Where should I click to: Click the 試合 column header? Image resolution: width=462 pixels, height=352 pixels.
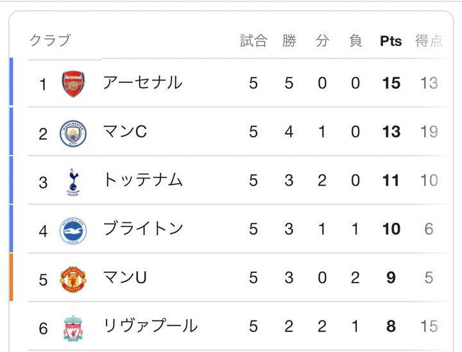coord(253,41)
